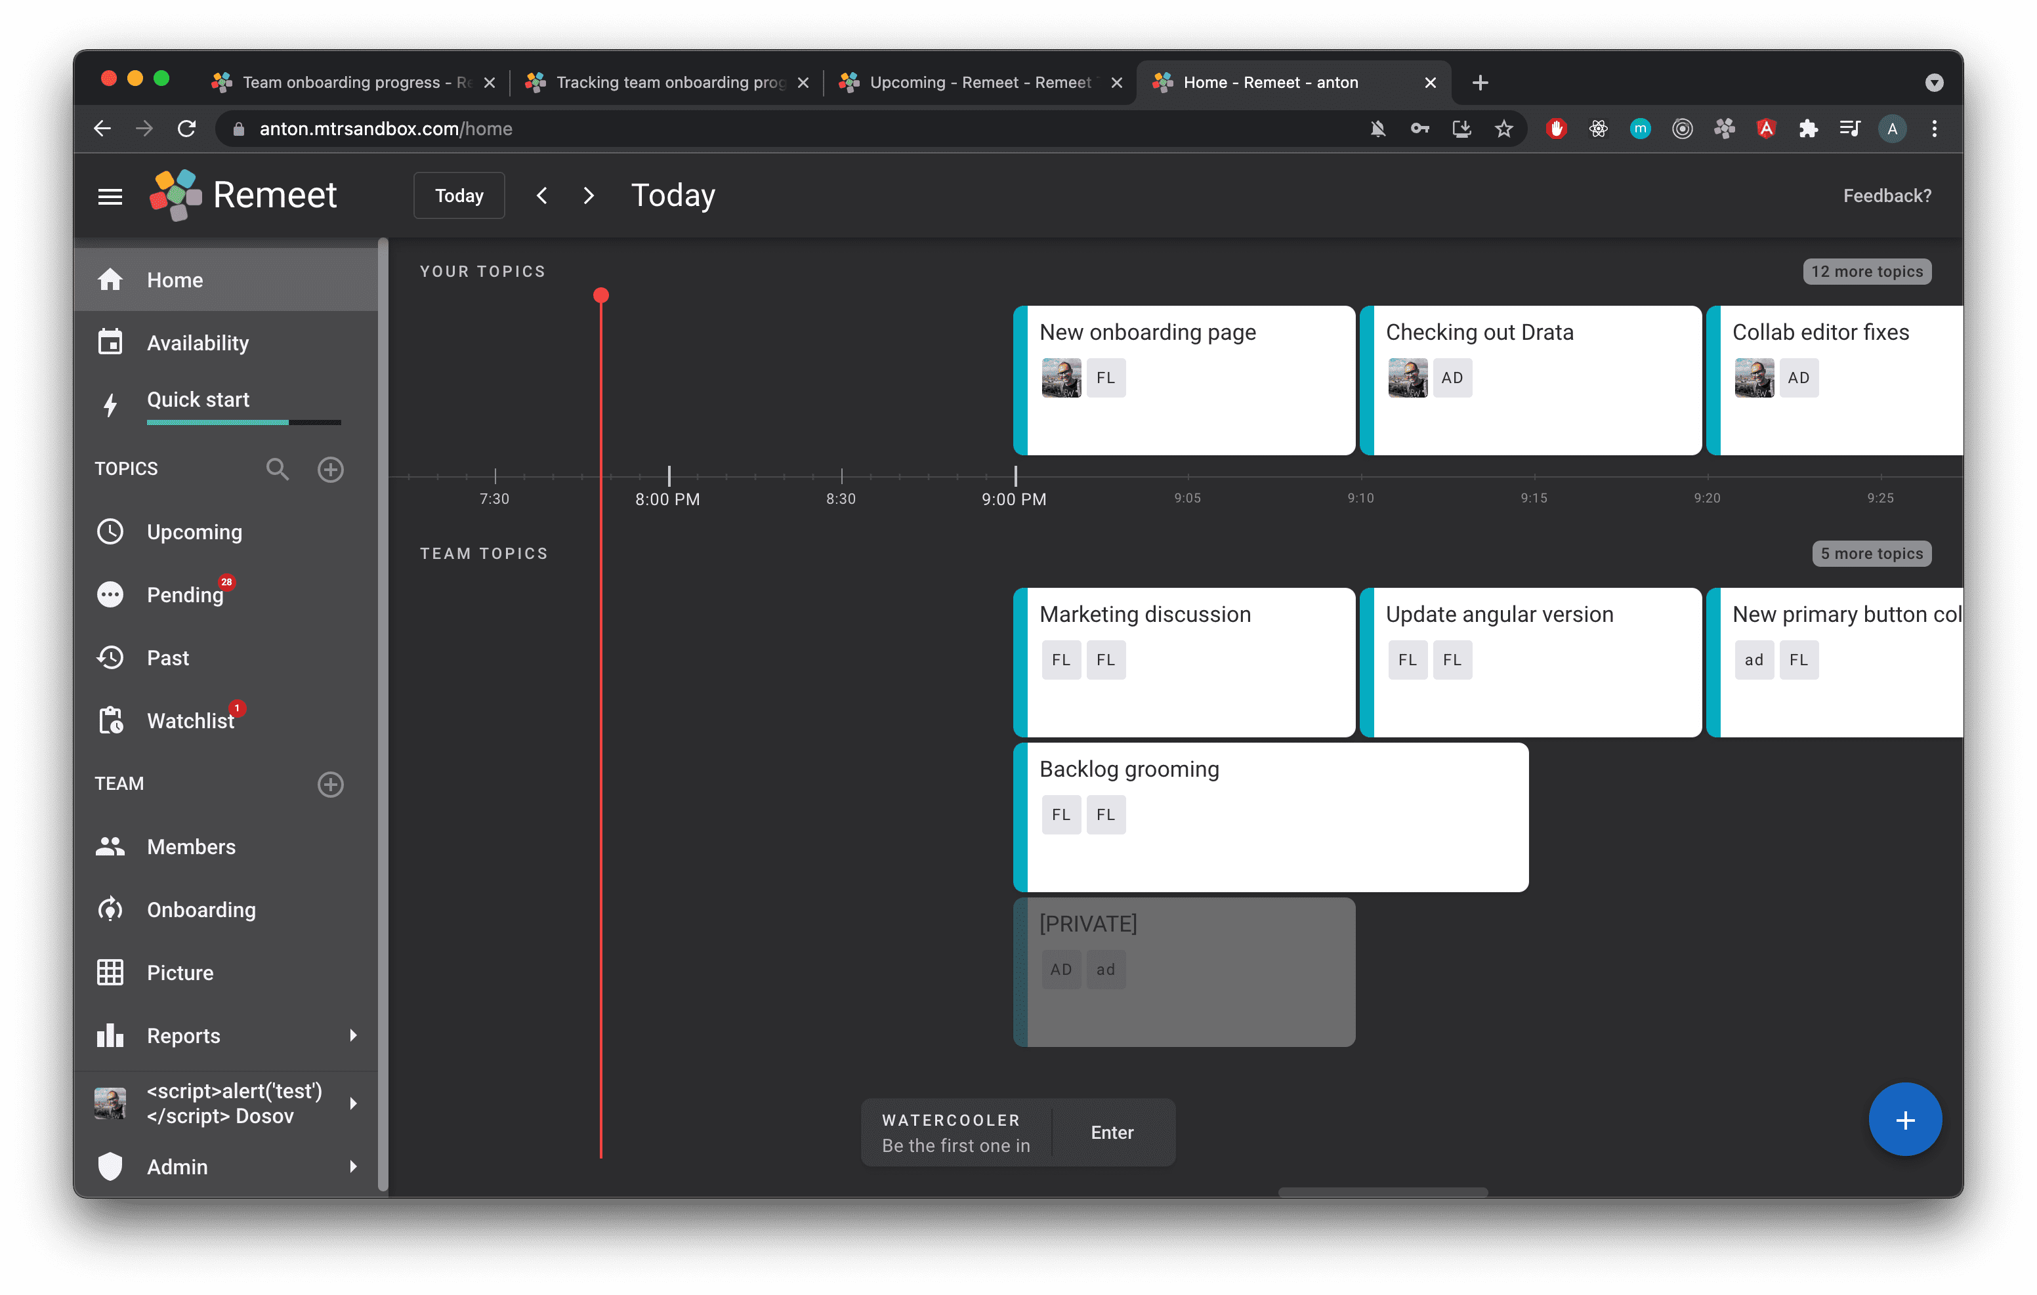
Task: Open the hamburger navigation menu
Action: point(110,196)
